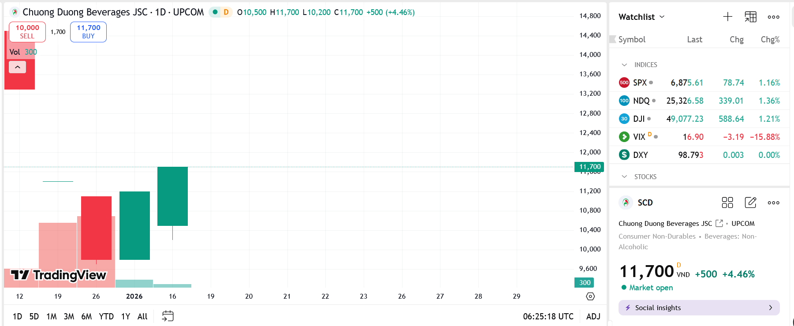Click the SCD grid details icon
This screenshot has height=326, width=794.
tap(727, 202)
